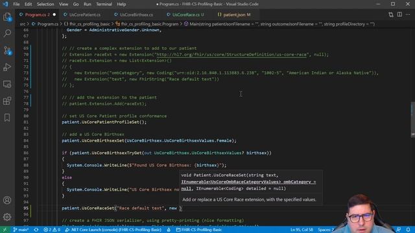Open notifications bell in status bar
415x233 pixels.
tap(408, 230)
